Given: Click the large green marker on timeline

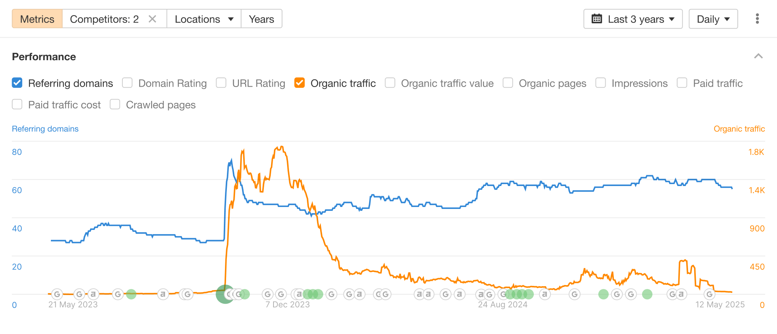Looking at the screenshot, I should (225, 294).
